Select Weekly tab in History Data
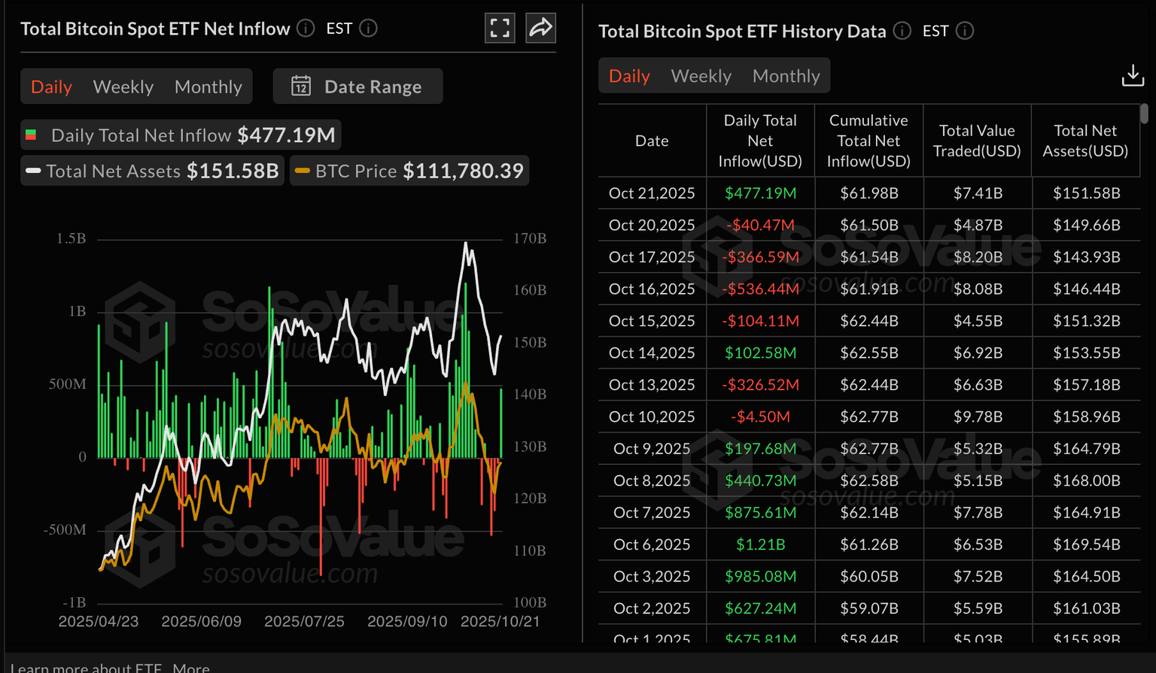Image resolution: width=1156 pixels, height=673 pixels. 701,76
